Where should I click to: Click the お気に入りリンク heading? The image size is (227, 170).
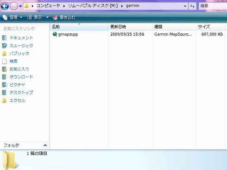19,29
